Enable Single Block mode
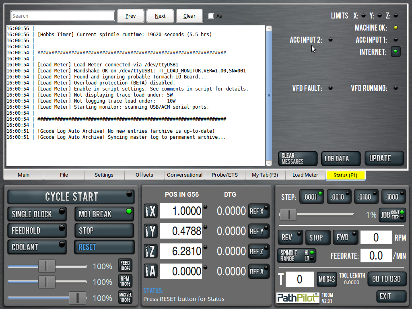 [x=37, y=214]
